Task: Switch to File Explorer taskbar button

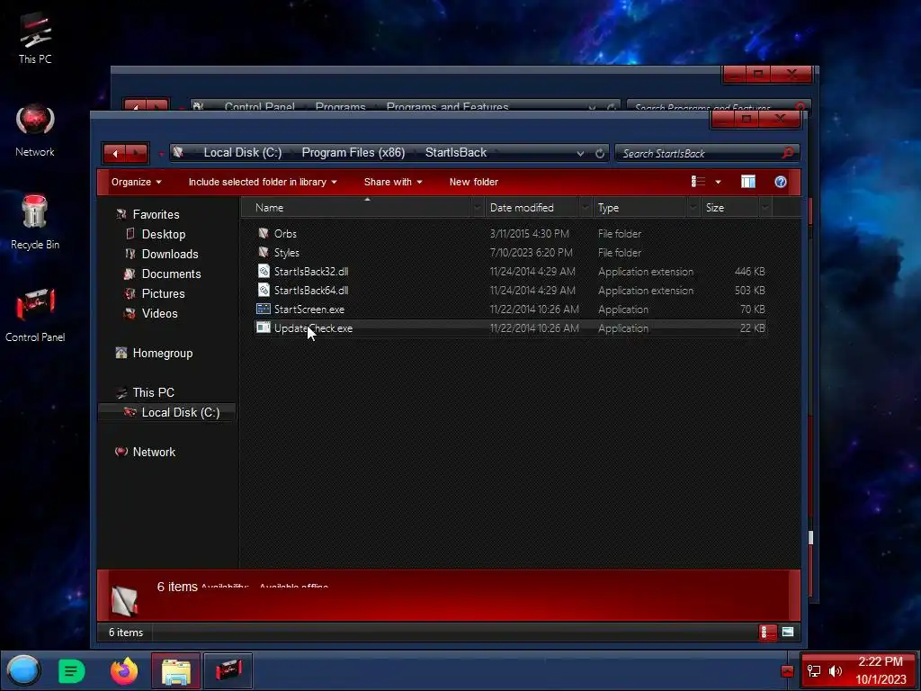Action: [175, 670]
